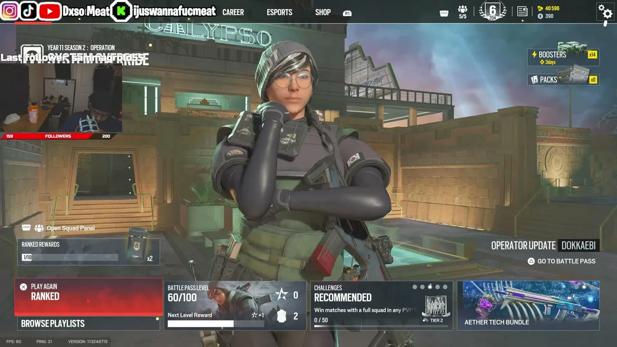
Task: Click the white tray icon in the top bar
Action: click(444, 13)
